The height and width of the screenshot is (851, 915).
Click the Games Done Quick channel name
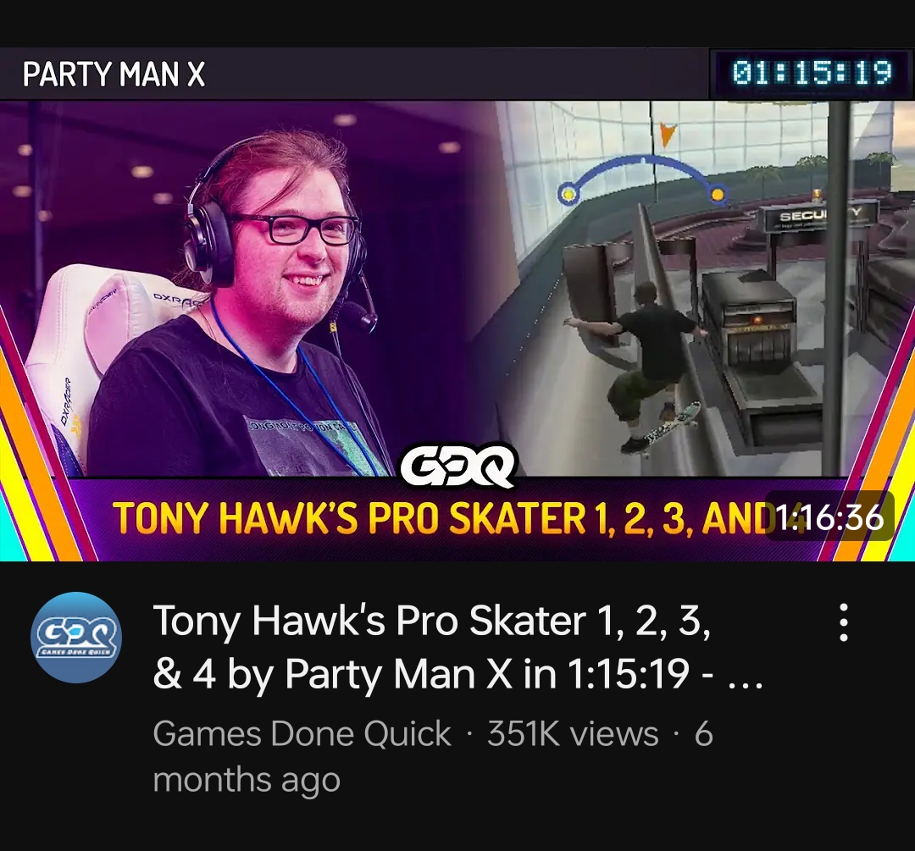coord(302,733)
